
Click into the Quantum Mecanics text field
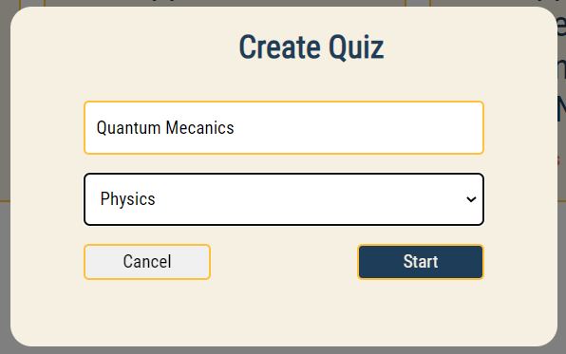(284, 128)
